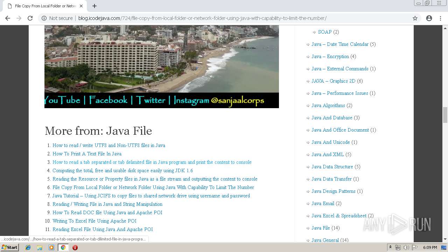Open Java Excel & Spreadsheet category
The width and height of the screenshot is (448, 252).
pos(339,216)
